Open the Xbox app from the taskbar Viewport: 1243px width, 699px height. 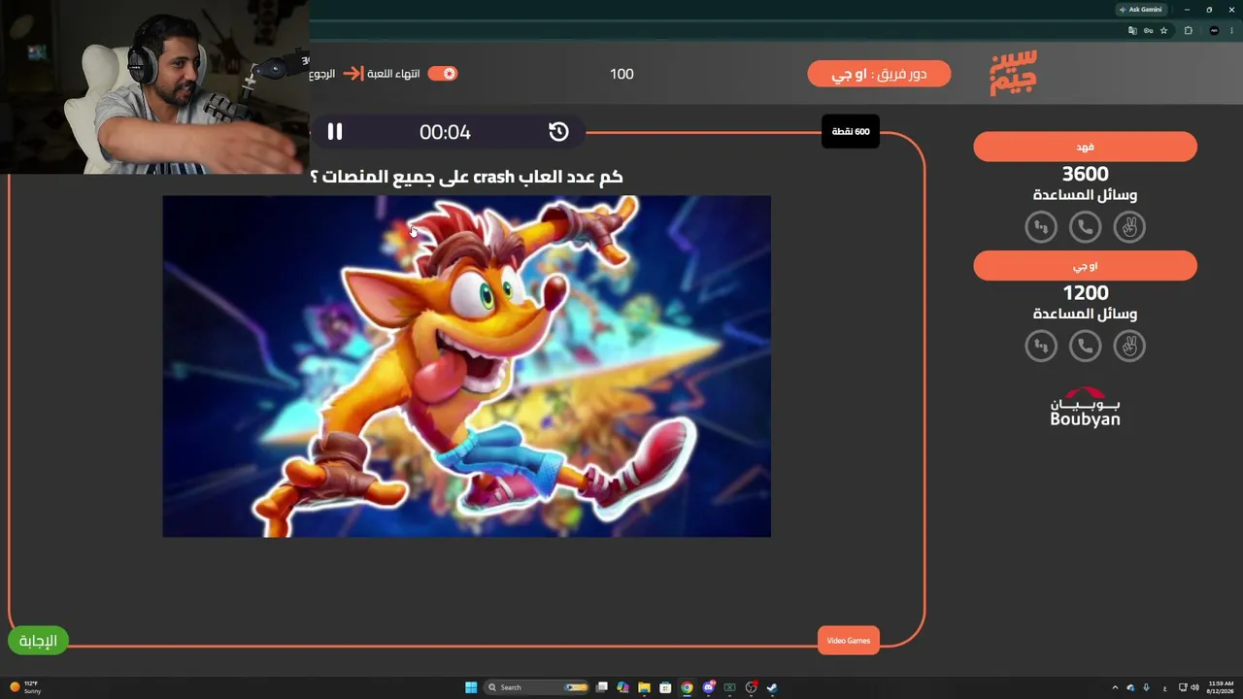[x=729, y=687]
